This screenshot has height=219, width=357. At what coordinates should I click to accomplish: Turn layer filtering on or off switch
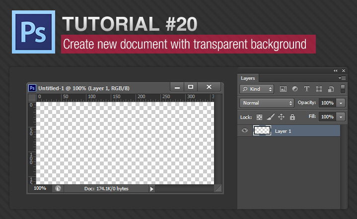[x=342, y=89]
